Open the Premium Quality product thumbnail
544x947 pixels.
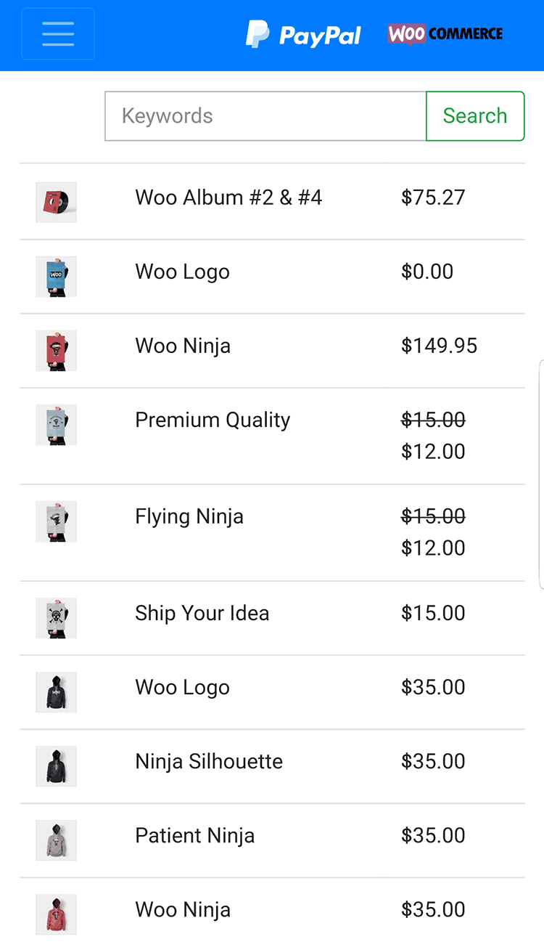tap(56, 424)
